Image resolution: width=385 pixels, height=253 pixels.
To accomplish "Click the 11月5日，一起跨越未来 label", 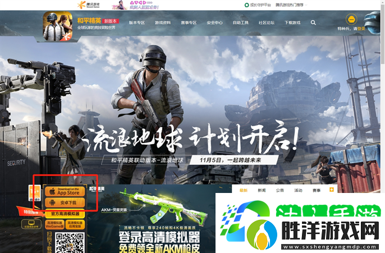I will tap(230, 160).
